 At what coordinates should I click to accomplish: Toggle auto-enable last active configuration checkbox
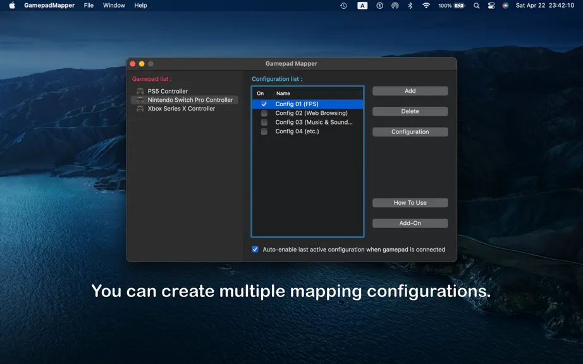255,249
